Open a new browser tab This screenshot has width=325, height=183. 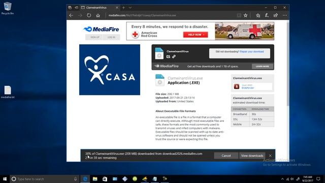(123, 8)
